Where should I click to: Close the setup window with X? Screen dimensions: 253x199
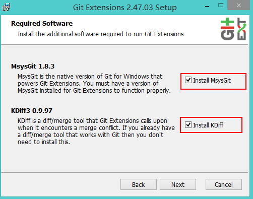(x=238, y=6)
